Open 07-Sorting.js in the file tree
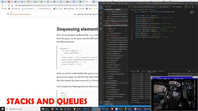 112,63
